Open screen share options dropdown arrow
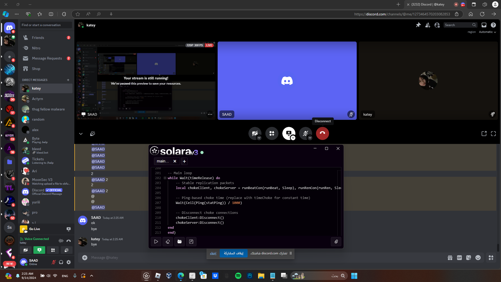Screen dimensions: 501x282 293,138
